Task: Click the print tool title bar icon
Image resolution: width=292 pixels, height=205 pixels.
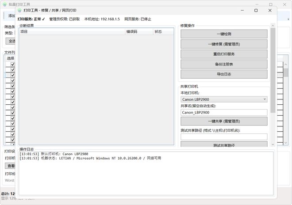Action: pos(19,11)
